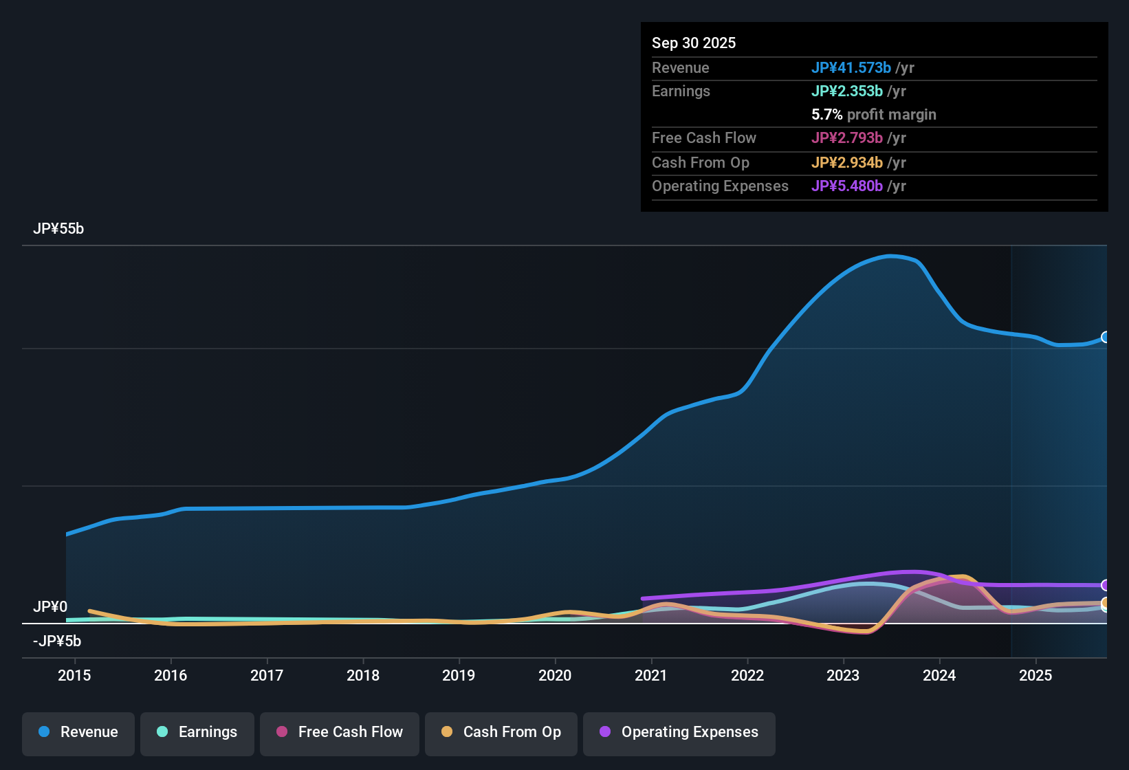
Task: Click the orange Cash From Op legend dot
Action: (x=447, y=733)
